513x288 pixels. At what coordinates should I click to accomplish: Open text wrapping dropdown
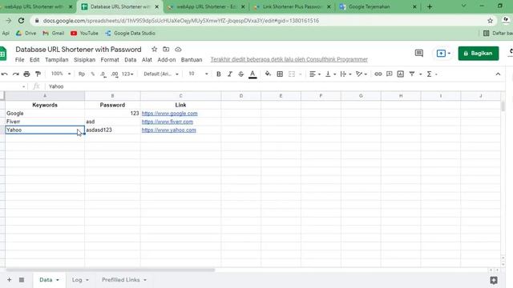point(345,74)
